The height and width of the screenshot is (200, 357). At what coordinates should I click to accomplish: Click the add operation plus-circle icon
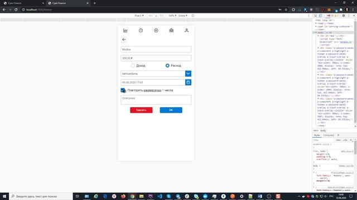pyautogui.click(x=156, y=31)
